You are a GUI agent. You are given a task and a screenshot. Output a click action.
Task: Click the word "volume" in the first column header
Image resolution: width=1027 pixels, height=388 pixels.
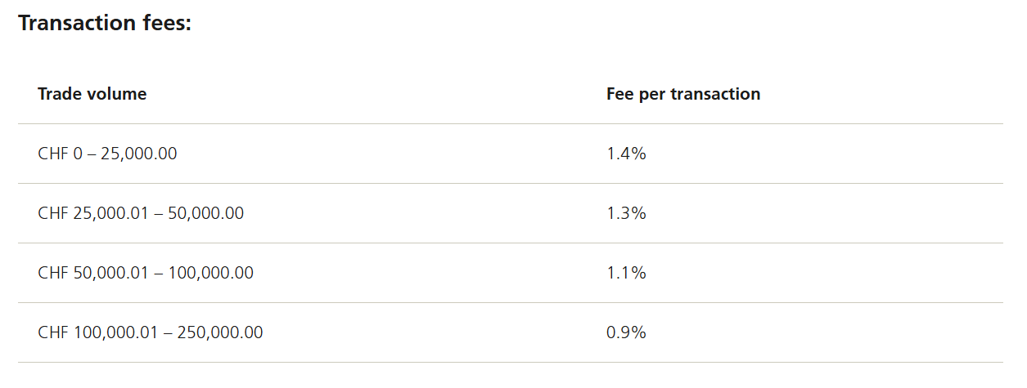[x=119, y=94]
